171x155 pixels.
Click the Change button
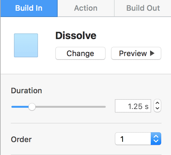coord(80,53)
